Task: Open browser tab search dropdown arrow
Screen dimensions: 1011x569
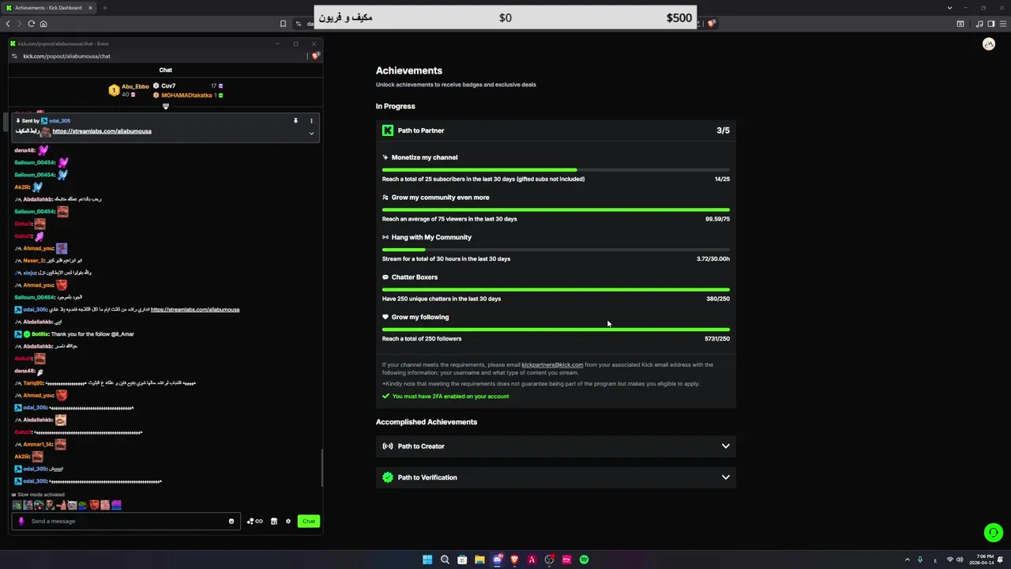Action: 949,8
